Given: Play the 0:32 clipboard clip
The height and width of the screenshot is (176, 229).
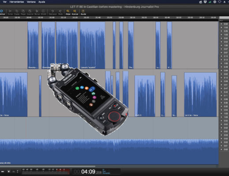Looking at the screenshot, I should click(222, 106).
